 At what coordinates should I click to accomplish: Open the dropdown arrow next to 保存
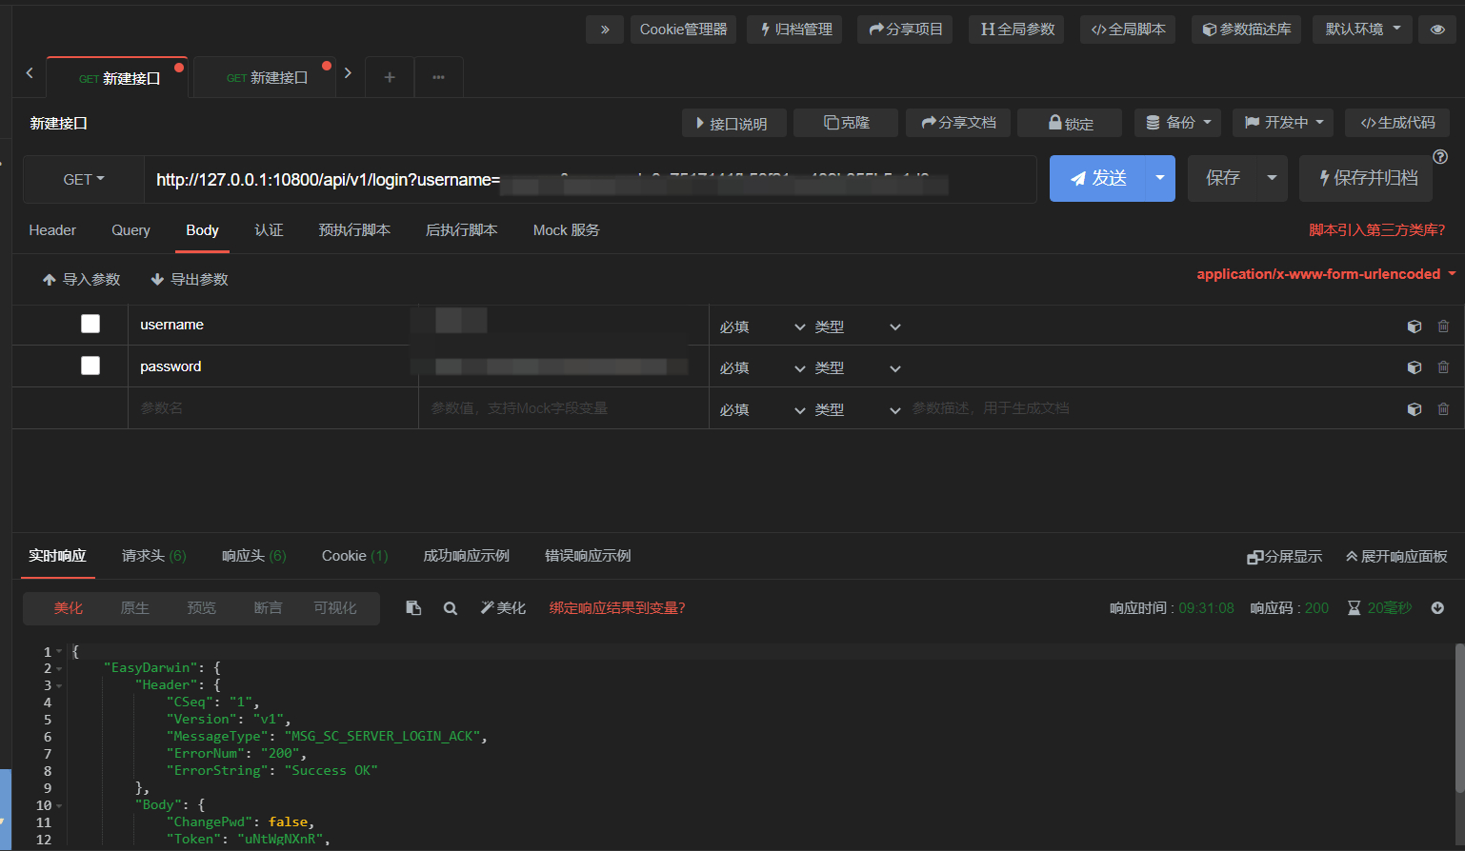pos(1272,178)
